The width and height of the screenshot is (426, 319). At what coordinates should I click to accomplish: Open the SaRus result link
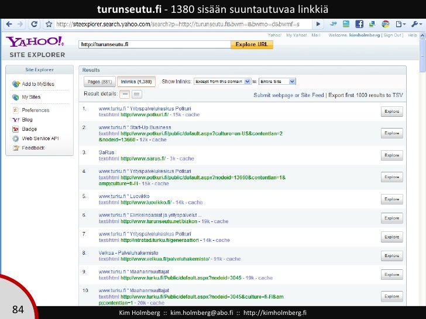(x=106, y=152)
